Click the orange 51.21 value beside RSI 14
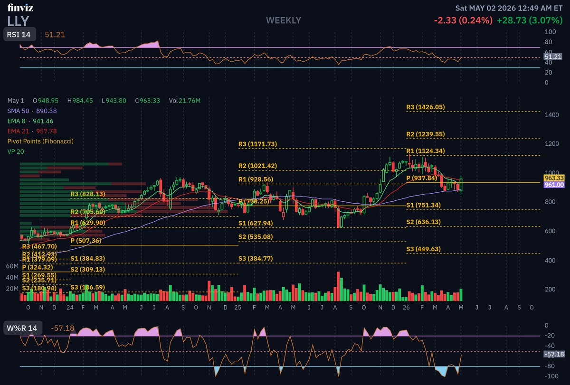This screenshot has height=385, width=570. pos(55,35)
